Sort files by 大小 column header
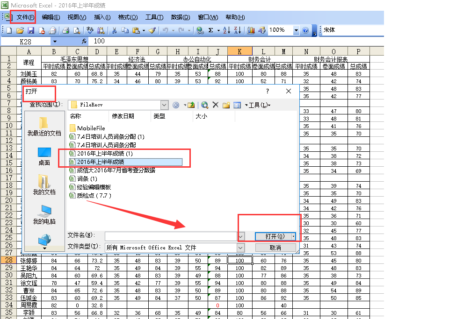The image size is (449, 319). tap(214, 116)
